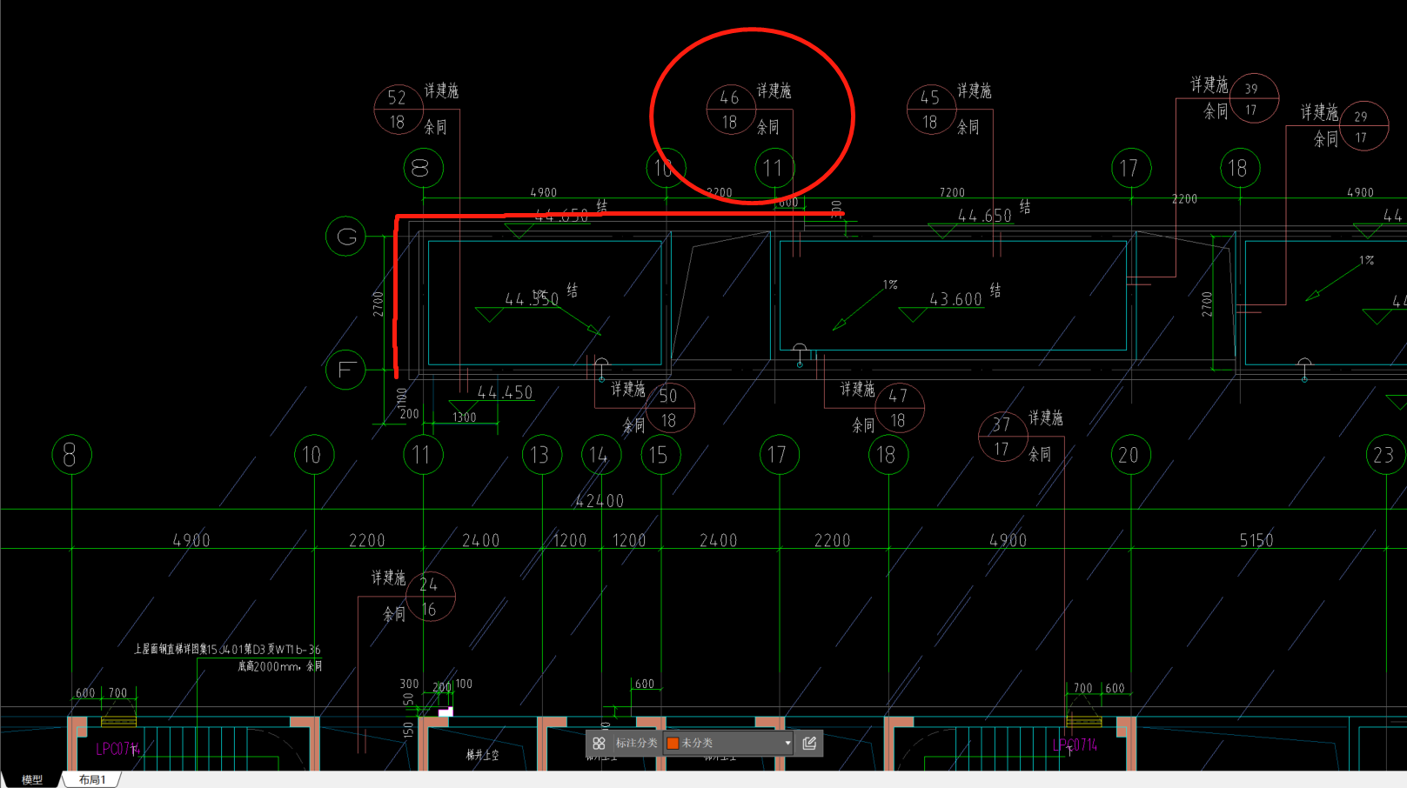1407x788 pixels.
Task: Select the detail bubble 45 over 18
Action: (930, 110)
